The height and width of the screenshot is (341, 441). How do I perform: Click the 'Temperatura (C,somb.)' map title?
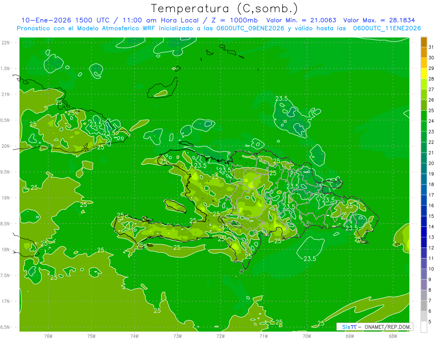[225, 8]
